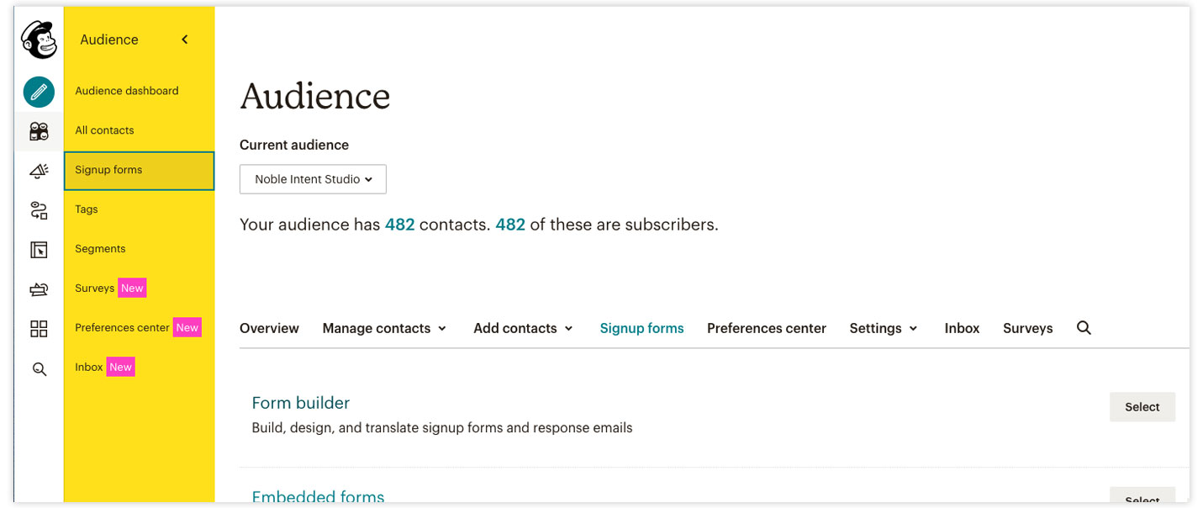Click the Mailchimp Freddie logo
Image resolution: width=1203 pixels, height=508 pixels.
pyautogui.click(x=39, y=40)
